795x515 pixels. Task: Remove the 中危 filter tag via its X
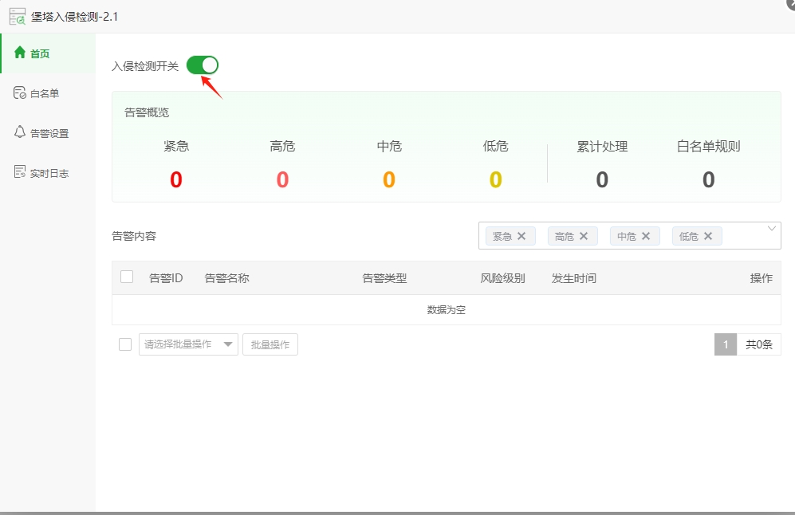(646, 236)
